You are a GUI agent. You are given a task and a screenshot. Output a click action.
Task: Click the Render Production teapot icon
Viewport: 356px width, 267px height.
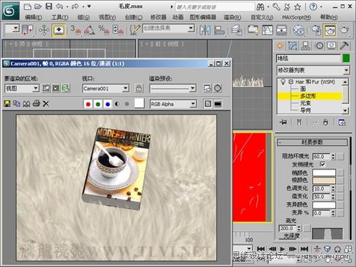pyautogui.click(x=344, y=31)
